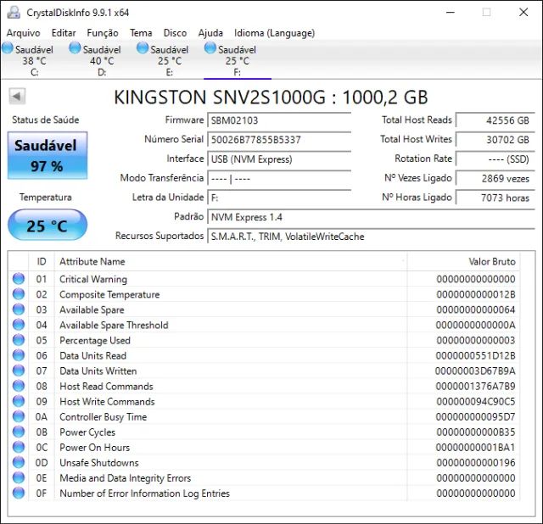Screen dimensions: 543x524
Task: Click the Recursos Suportados field
Action: pos(371,237)
